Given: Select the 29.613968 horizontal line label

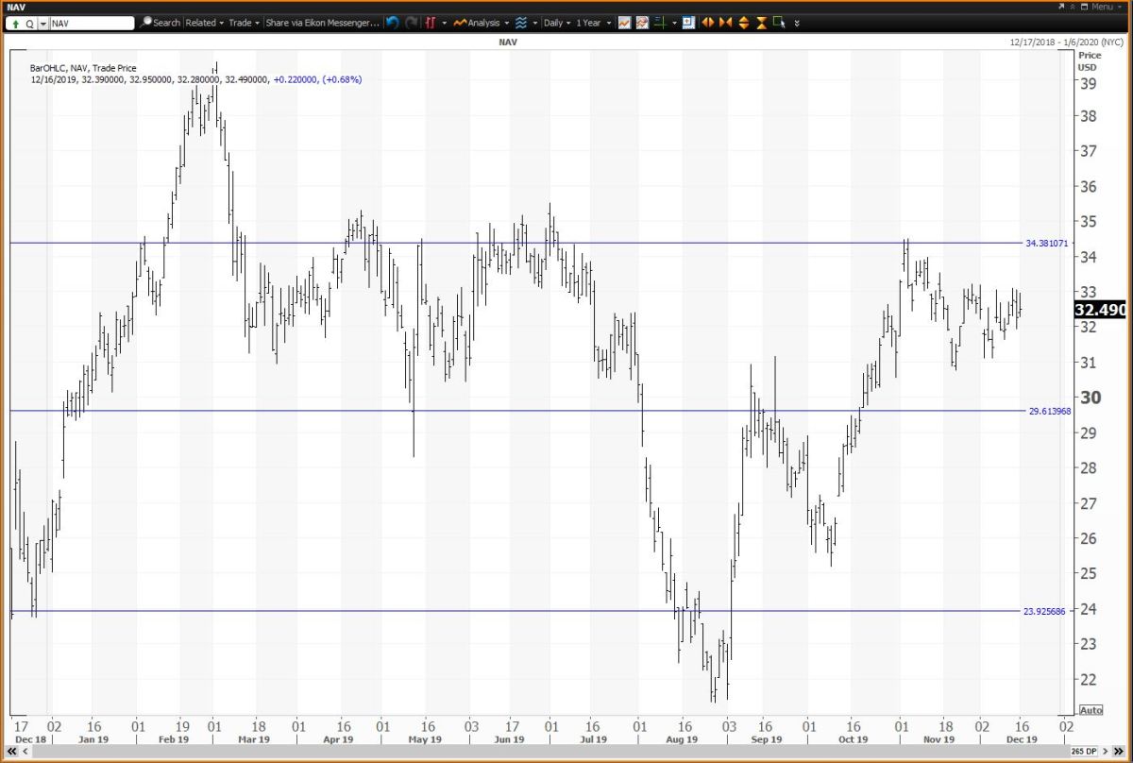Looking at the screenshot, I should (x=1049, y=411).
